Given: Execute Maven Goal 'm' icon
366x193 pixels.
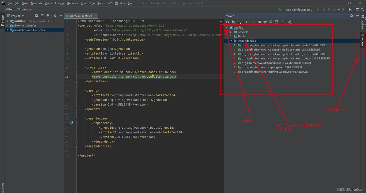Looking at the screenshot, I should click(x=259, y=22).
